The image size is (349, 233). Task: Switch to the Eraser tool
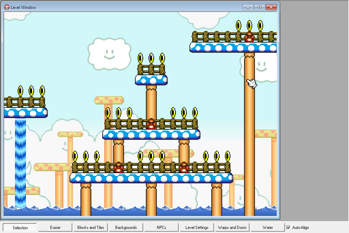[55, 228]
